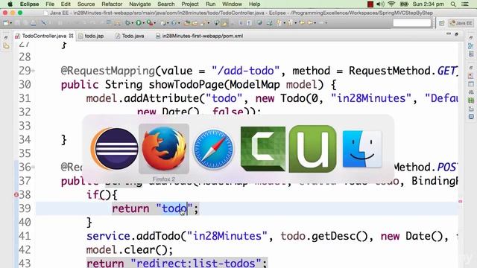Select Eclipse icon in app switcher
This screenshot has width=477, height=268.
[x=114, y=149]
